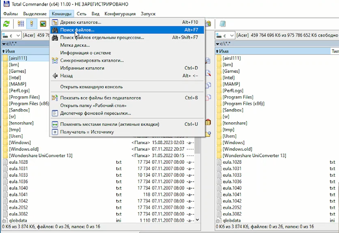
Task: Open Избранные каталоги menu entry
Action: coord(127,68)
